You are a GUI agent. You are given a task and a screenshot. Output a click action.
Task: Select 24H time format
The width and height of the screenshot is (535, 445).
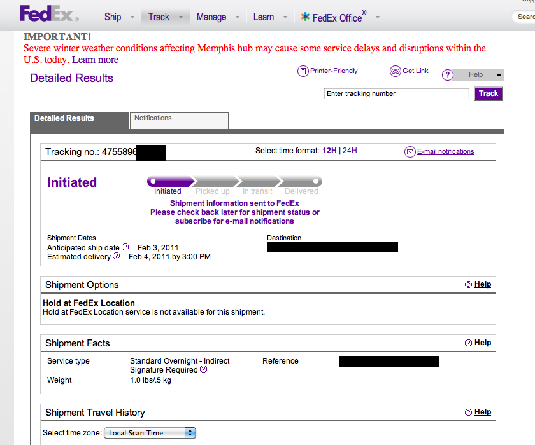pyautogui.click(x=350, y=151)
